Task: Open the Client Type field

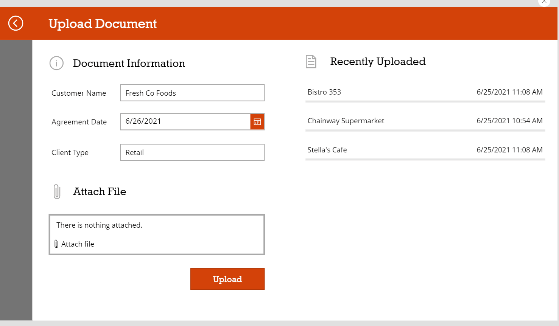Action: (x=192, y=152)
